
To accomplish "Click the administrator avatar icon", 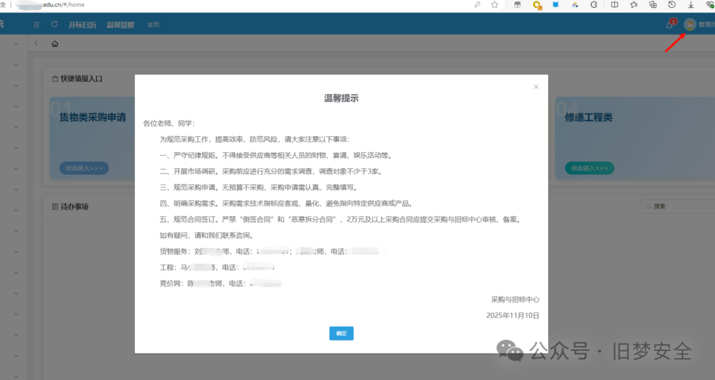I will 689,24.
